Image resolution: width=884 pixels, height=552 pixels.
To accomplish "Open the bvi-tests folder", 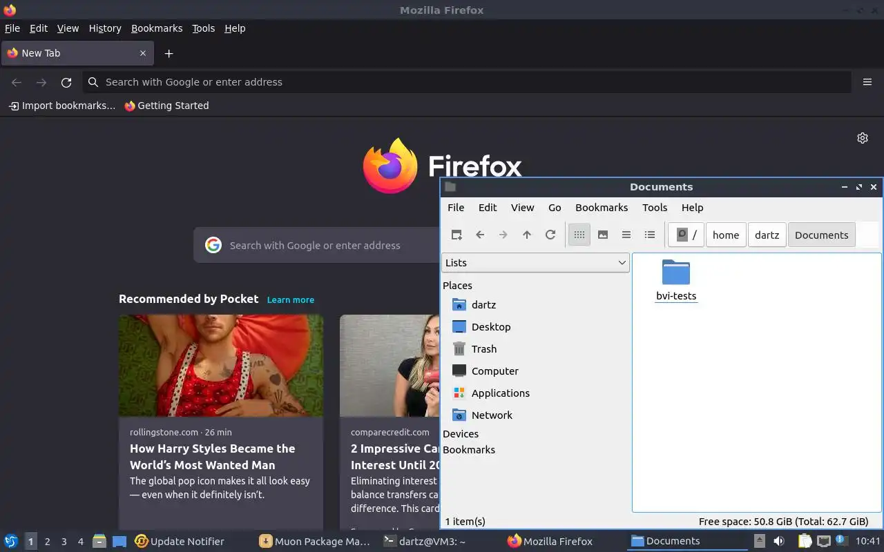I will [676, 281].
